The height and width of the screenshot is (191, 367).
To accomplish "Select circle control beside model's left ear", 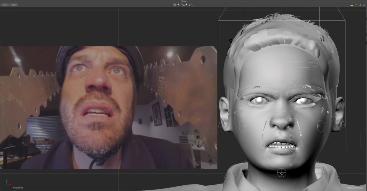I will (x=320, y=126).
